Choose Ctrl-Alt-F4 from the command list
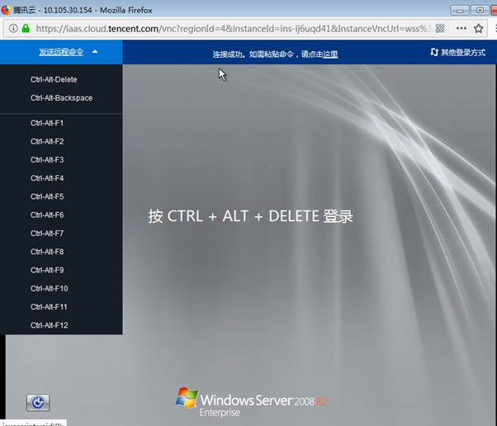Screen dimensions: 497x426 click(x=47, y=178)
